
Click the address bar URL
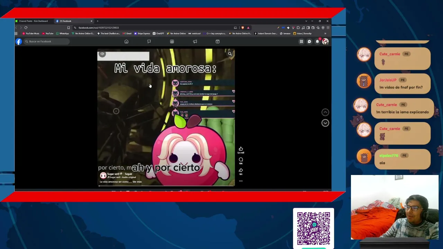click(99, 28)
